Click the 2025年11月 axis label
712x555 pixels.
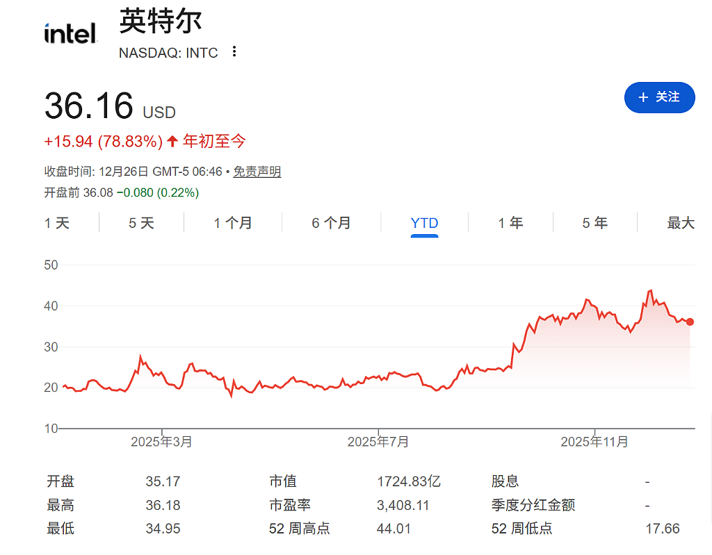point(594,442)
